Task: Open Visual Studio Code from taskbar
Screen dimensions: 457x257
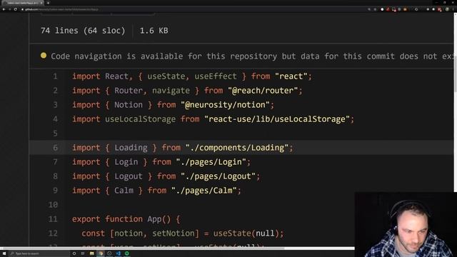Action: (119, 253)
